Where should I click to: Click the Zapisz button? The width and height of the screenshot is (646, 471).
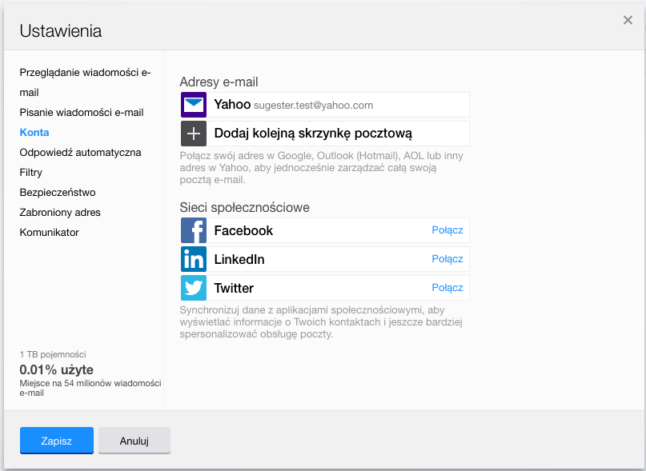(57, 441)
